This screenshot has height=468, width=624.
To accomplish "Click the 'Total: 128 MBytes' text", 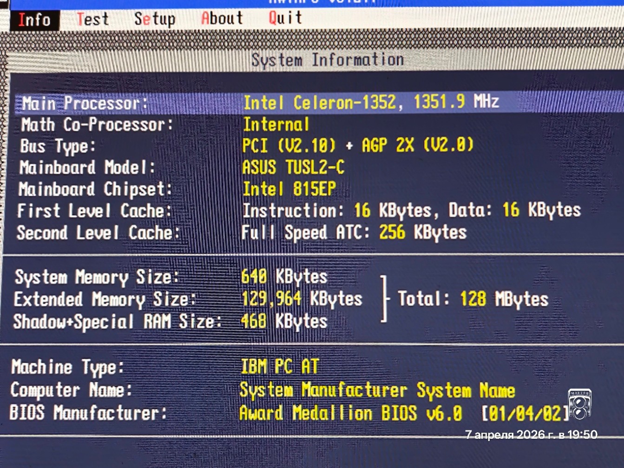I will click(x=473, y=299).
